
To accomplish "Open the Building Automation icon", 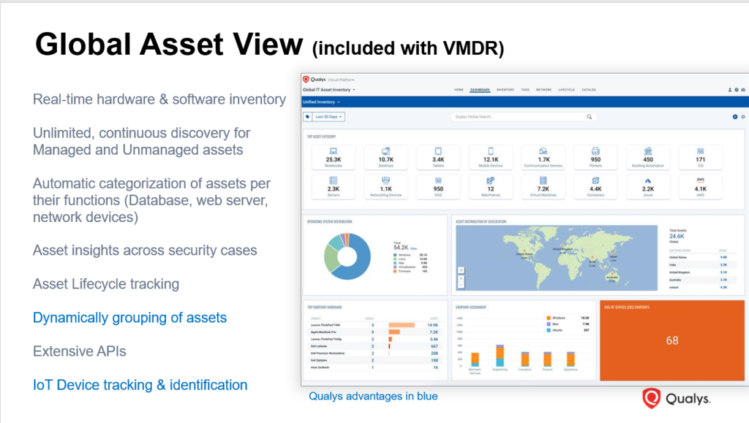I will coord(648,151).
